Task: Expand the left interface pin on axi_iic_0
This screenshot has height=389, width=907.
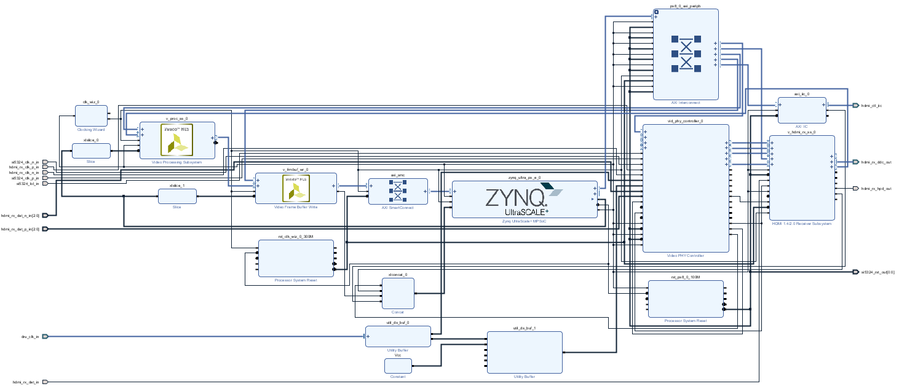Action: 780,104
